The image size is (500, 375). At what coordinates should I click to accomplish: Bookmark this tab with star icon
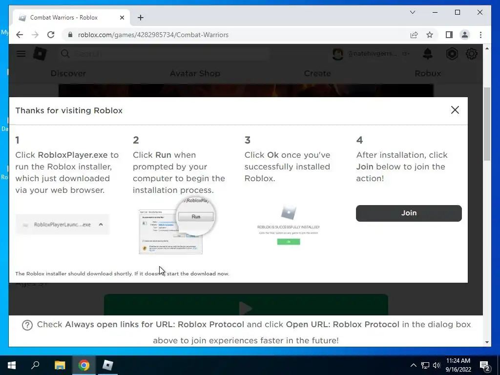click(430, 35)
